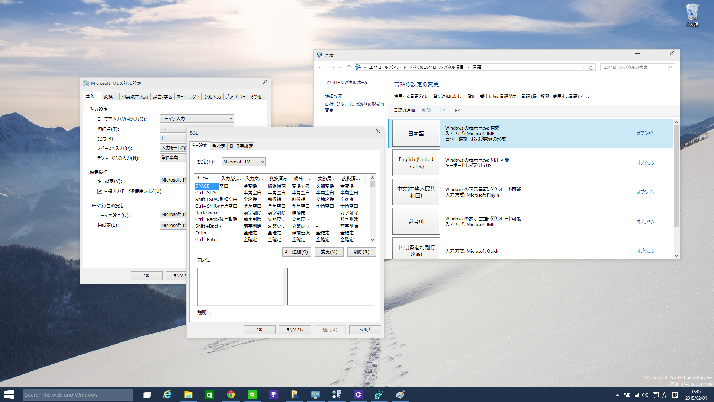This screenshot has height=402, width=714.
Task: Show hidden system tray icons
Action: click(x=617, y=395)
